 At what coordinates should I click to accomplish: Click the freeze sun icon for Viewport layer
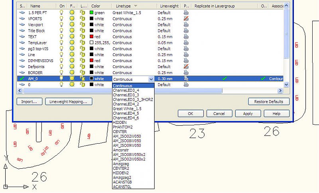[x=72, y=25]
